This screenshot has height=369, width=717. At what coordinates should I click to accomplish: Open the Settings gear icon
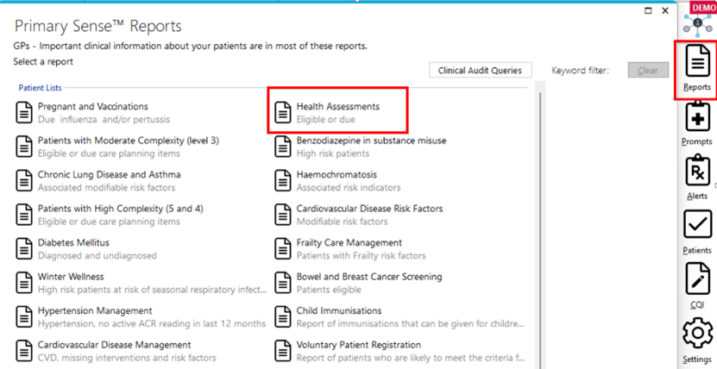697,333
